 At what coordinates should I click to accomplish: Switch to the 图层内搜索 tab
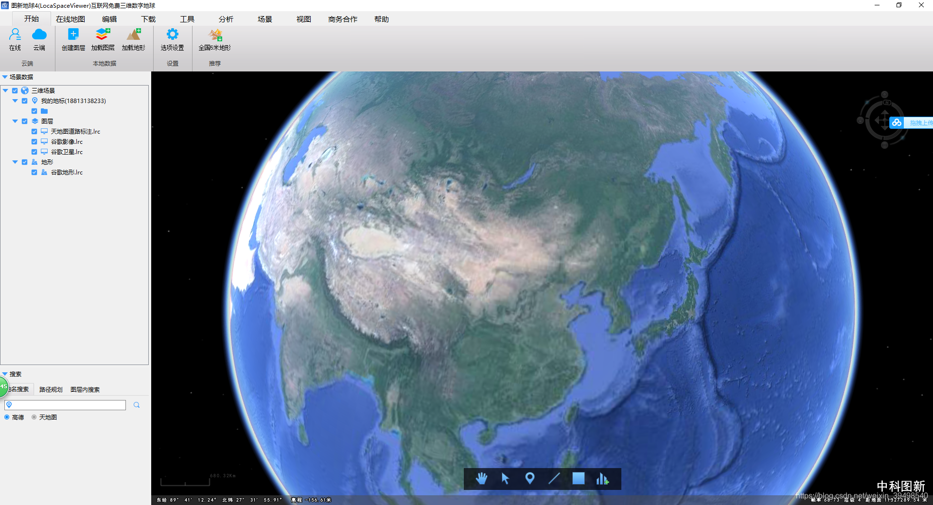pyautogui.click(x=85, y=389)
